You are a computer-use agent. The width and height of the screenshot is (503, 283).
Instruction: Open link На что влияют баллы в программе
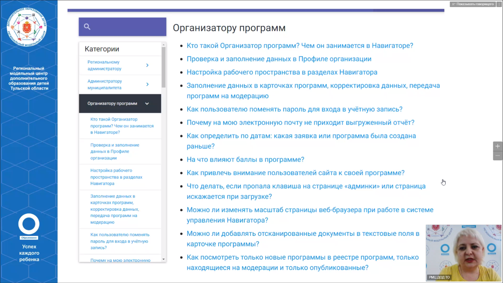tap(245, 160)
